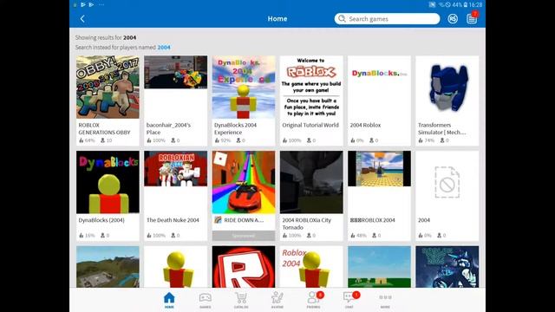Open ROBLOX GENERATIONS OBBY thumbnail
Image resolution: width=555 pixels, height=312 pixels.
108,87
